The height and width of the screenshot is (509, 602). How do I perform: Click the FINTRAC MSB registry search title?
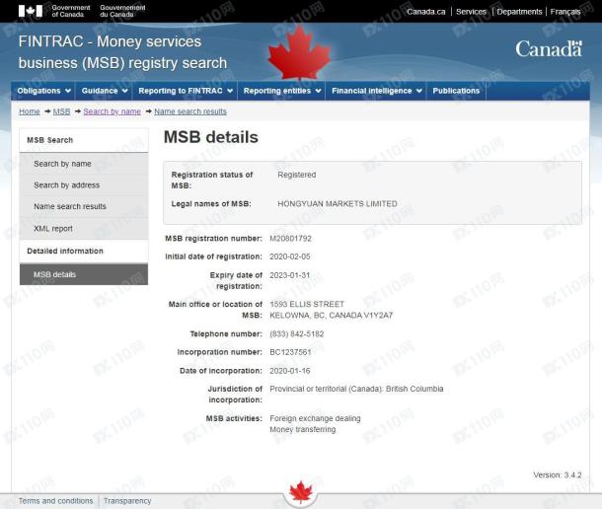(x=122, y=52)
